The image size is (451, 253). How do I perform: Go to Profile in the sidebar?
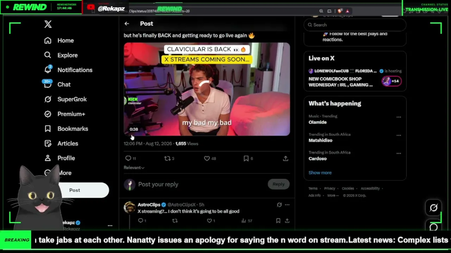click(x=60, y=158)
